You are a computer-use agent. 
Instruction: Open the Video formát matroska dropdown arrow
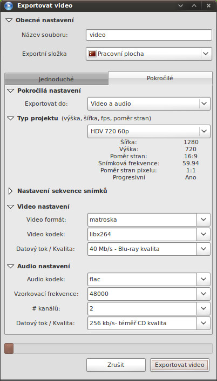point(204,219)
